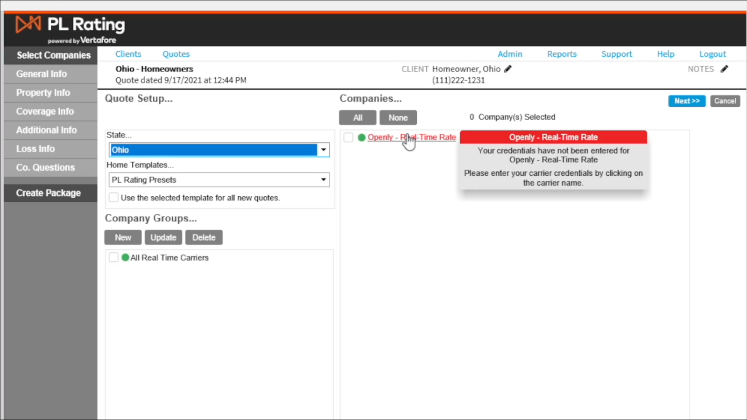Click the Next >> button
The height and width of the screenshot is (420, 747).
pos(687,101)
